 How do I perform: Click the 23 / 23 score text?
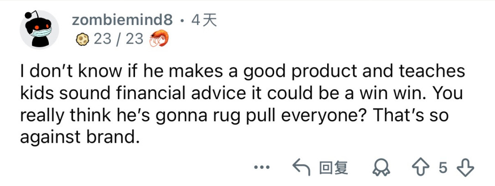click(119, 40)
